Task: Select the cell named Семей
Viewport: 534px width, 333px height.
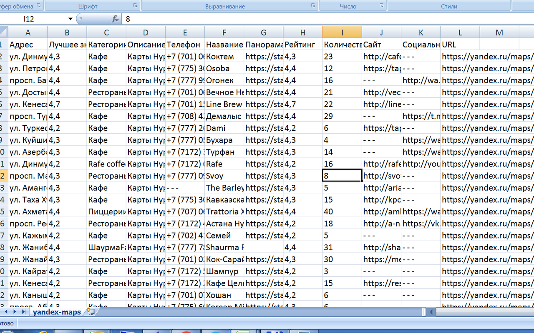Action: (x=224, y=236)
